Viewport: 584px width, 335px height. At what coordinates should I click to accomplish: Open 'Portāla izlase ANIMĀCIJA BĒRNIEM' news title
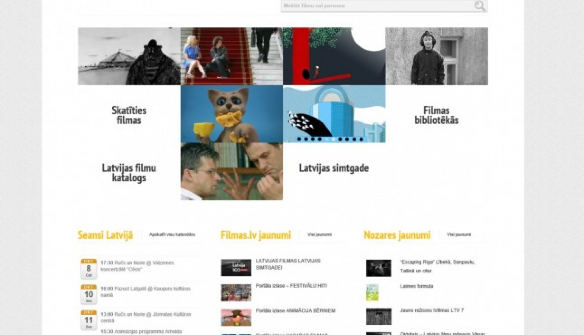click(x=296, y=310)
